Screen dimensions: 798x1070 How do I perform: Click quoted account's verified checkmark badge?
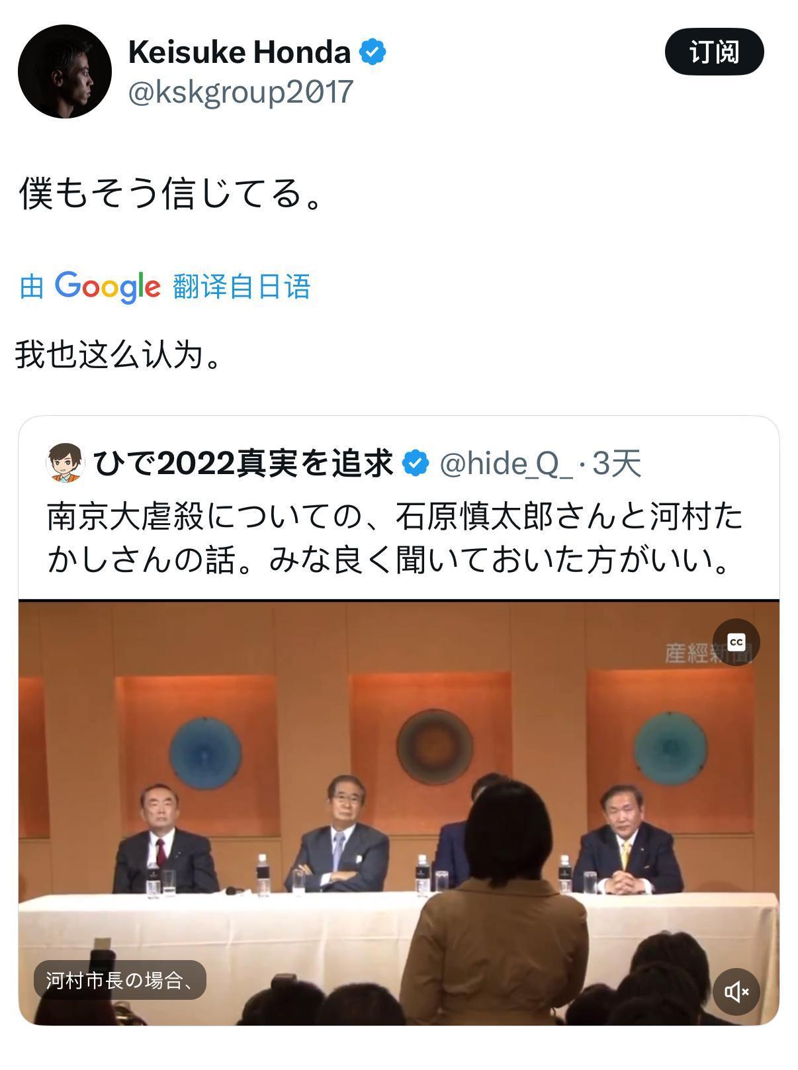click(x=416, y=463)
